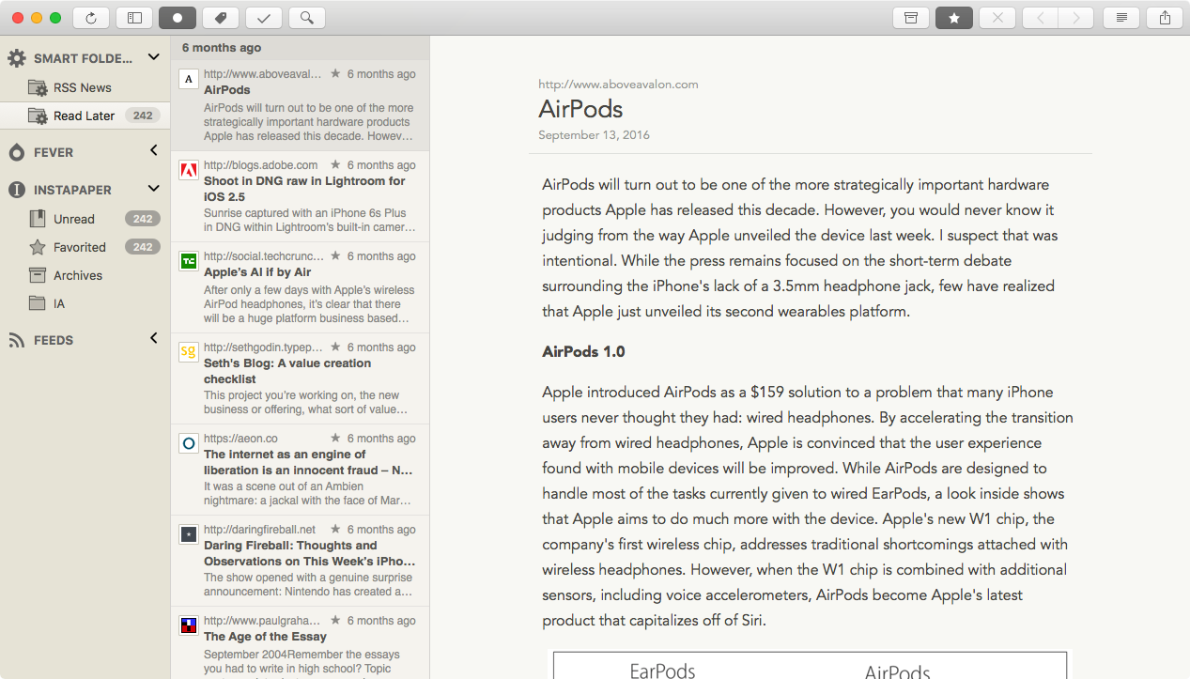1190x679 pixels.
Task: Open the Instapaper Unread folder
Action: (85, 219)
